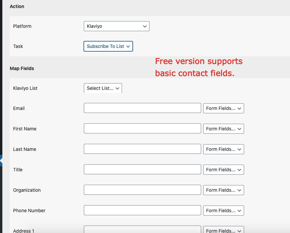Click the "Title" field label

click(18, 170)
